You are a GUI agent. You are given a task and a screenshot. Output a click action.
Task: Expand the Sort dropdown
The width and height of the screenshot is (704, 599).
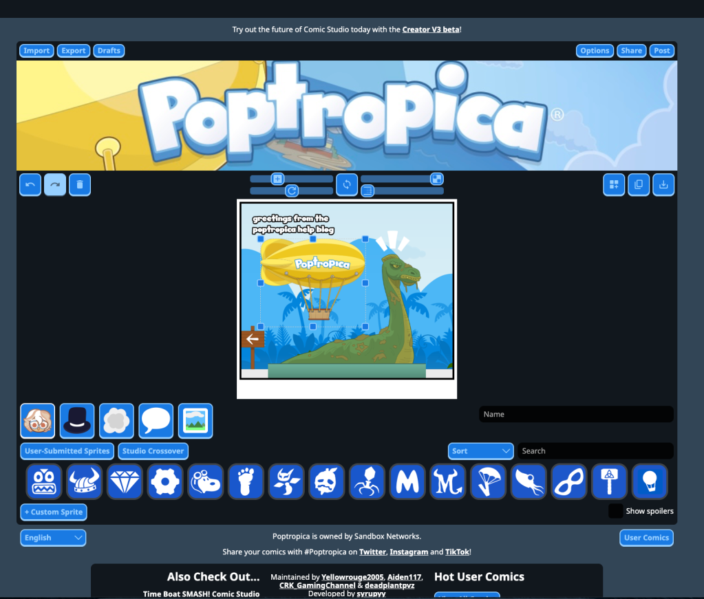tap(480, 451)
